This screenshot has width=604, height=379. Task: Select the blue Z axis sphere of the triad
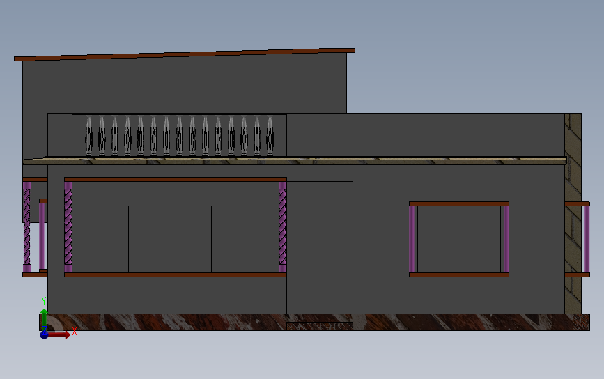click(x=45, y=334)
